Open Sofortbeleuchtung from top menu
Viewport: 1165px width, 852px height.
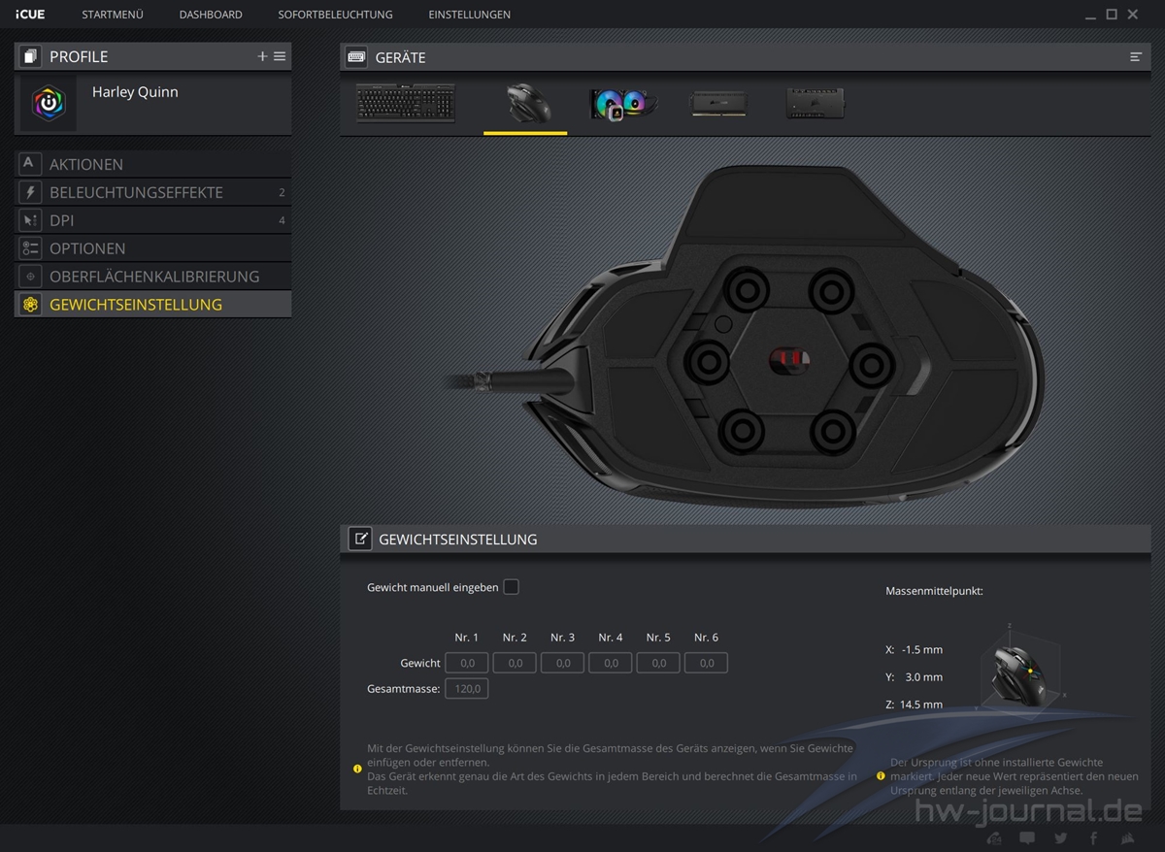(335, 15)
